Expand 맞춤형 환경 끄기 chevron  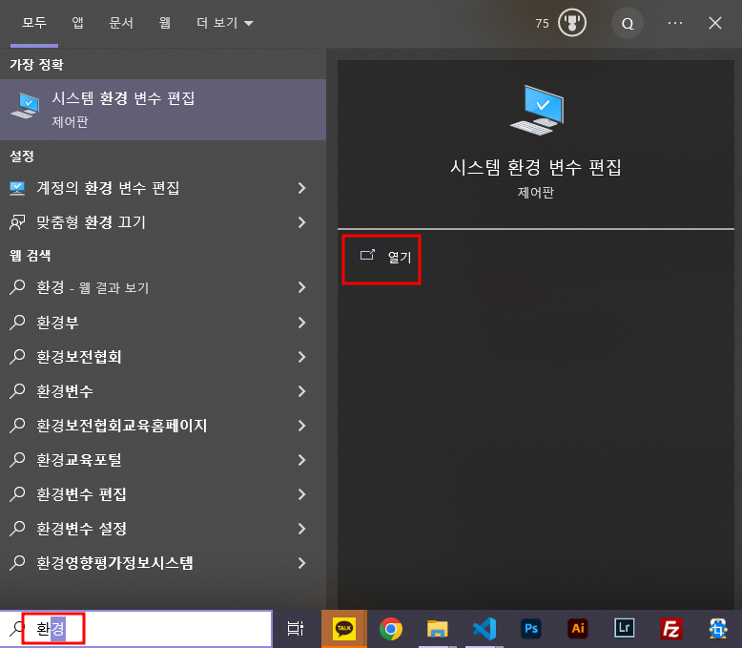[x=302, y=222]
